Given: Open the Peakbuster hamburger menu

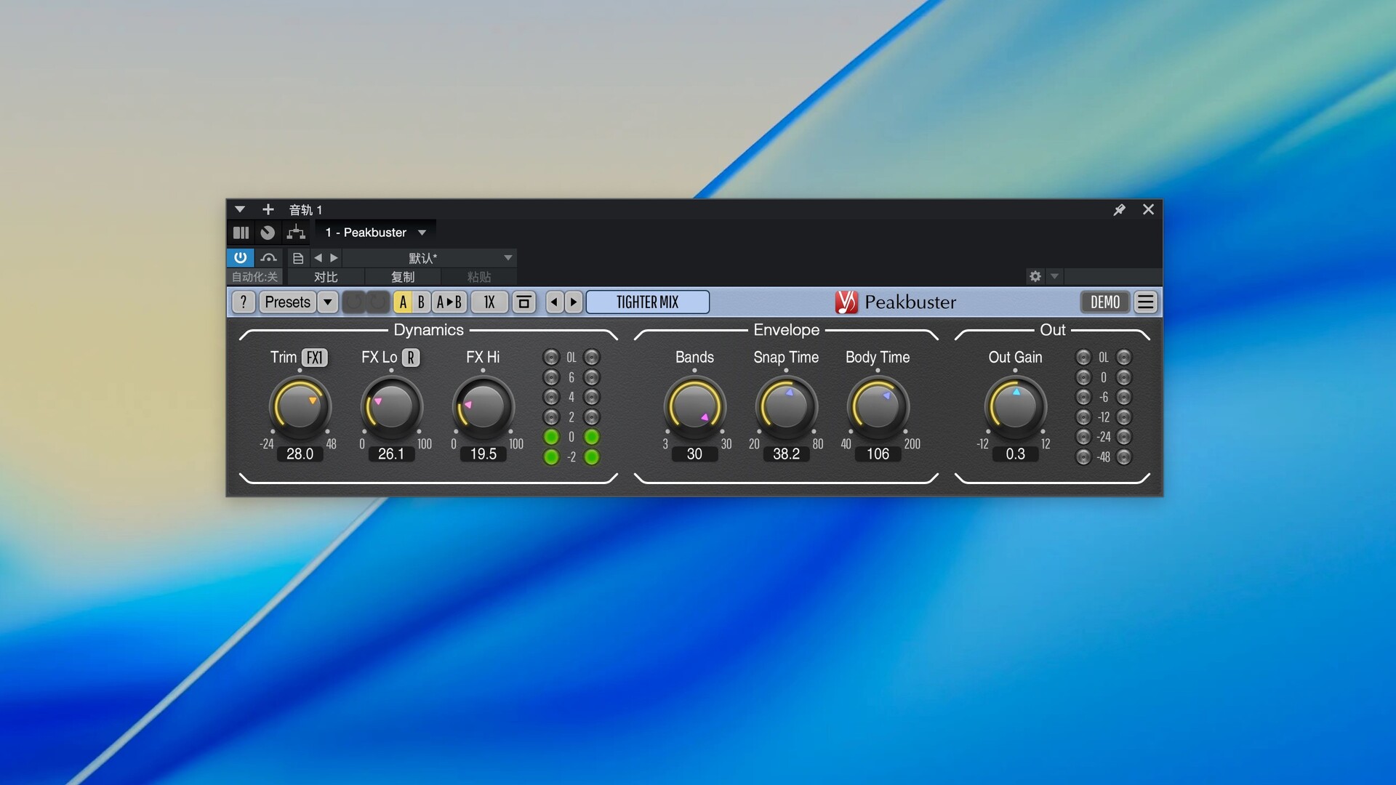Looking at the screenshot, I should [1145, 302].
